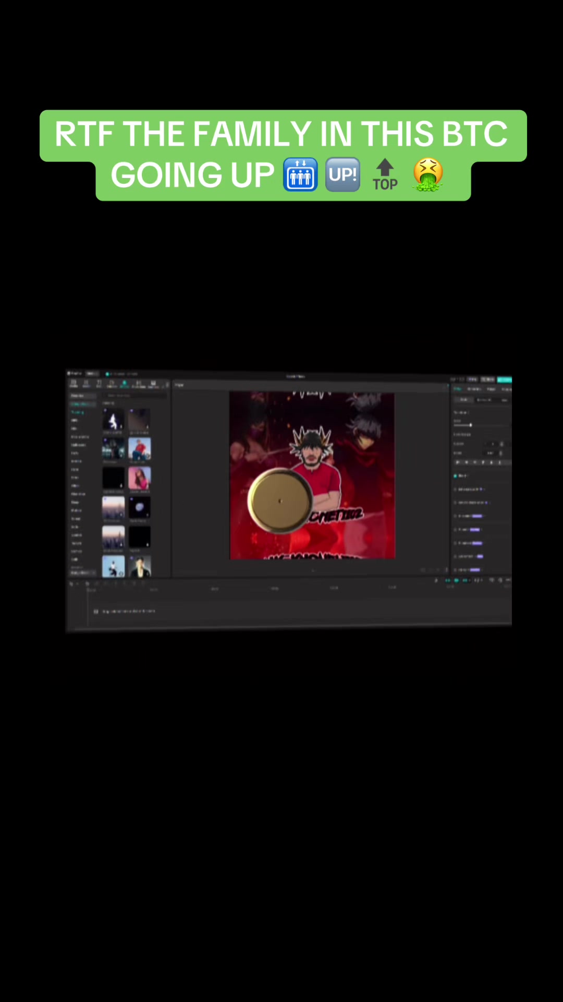
Task: Click the clip on the timeline track
Action: click(128, 611)
